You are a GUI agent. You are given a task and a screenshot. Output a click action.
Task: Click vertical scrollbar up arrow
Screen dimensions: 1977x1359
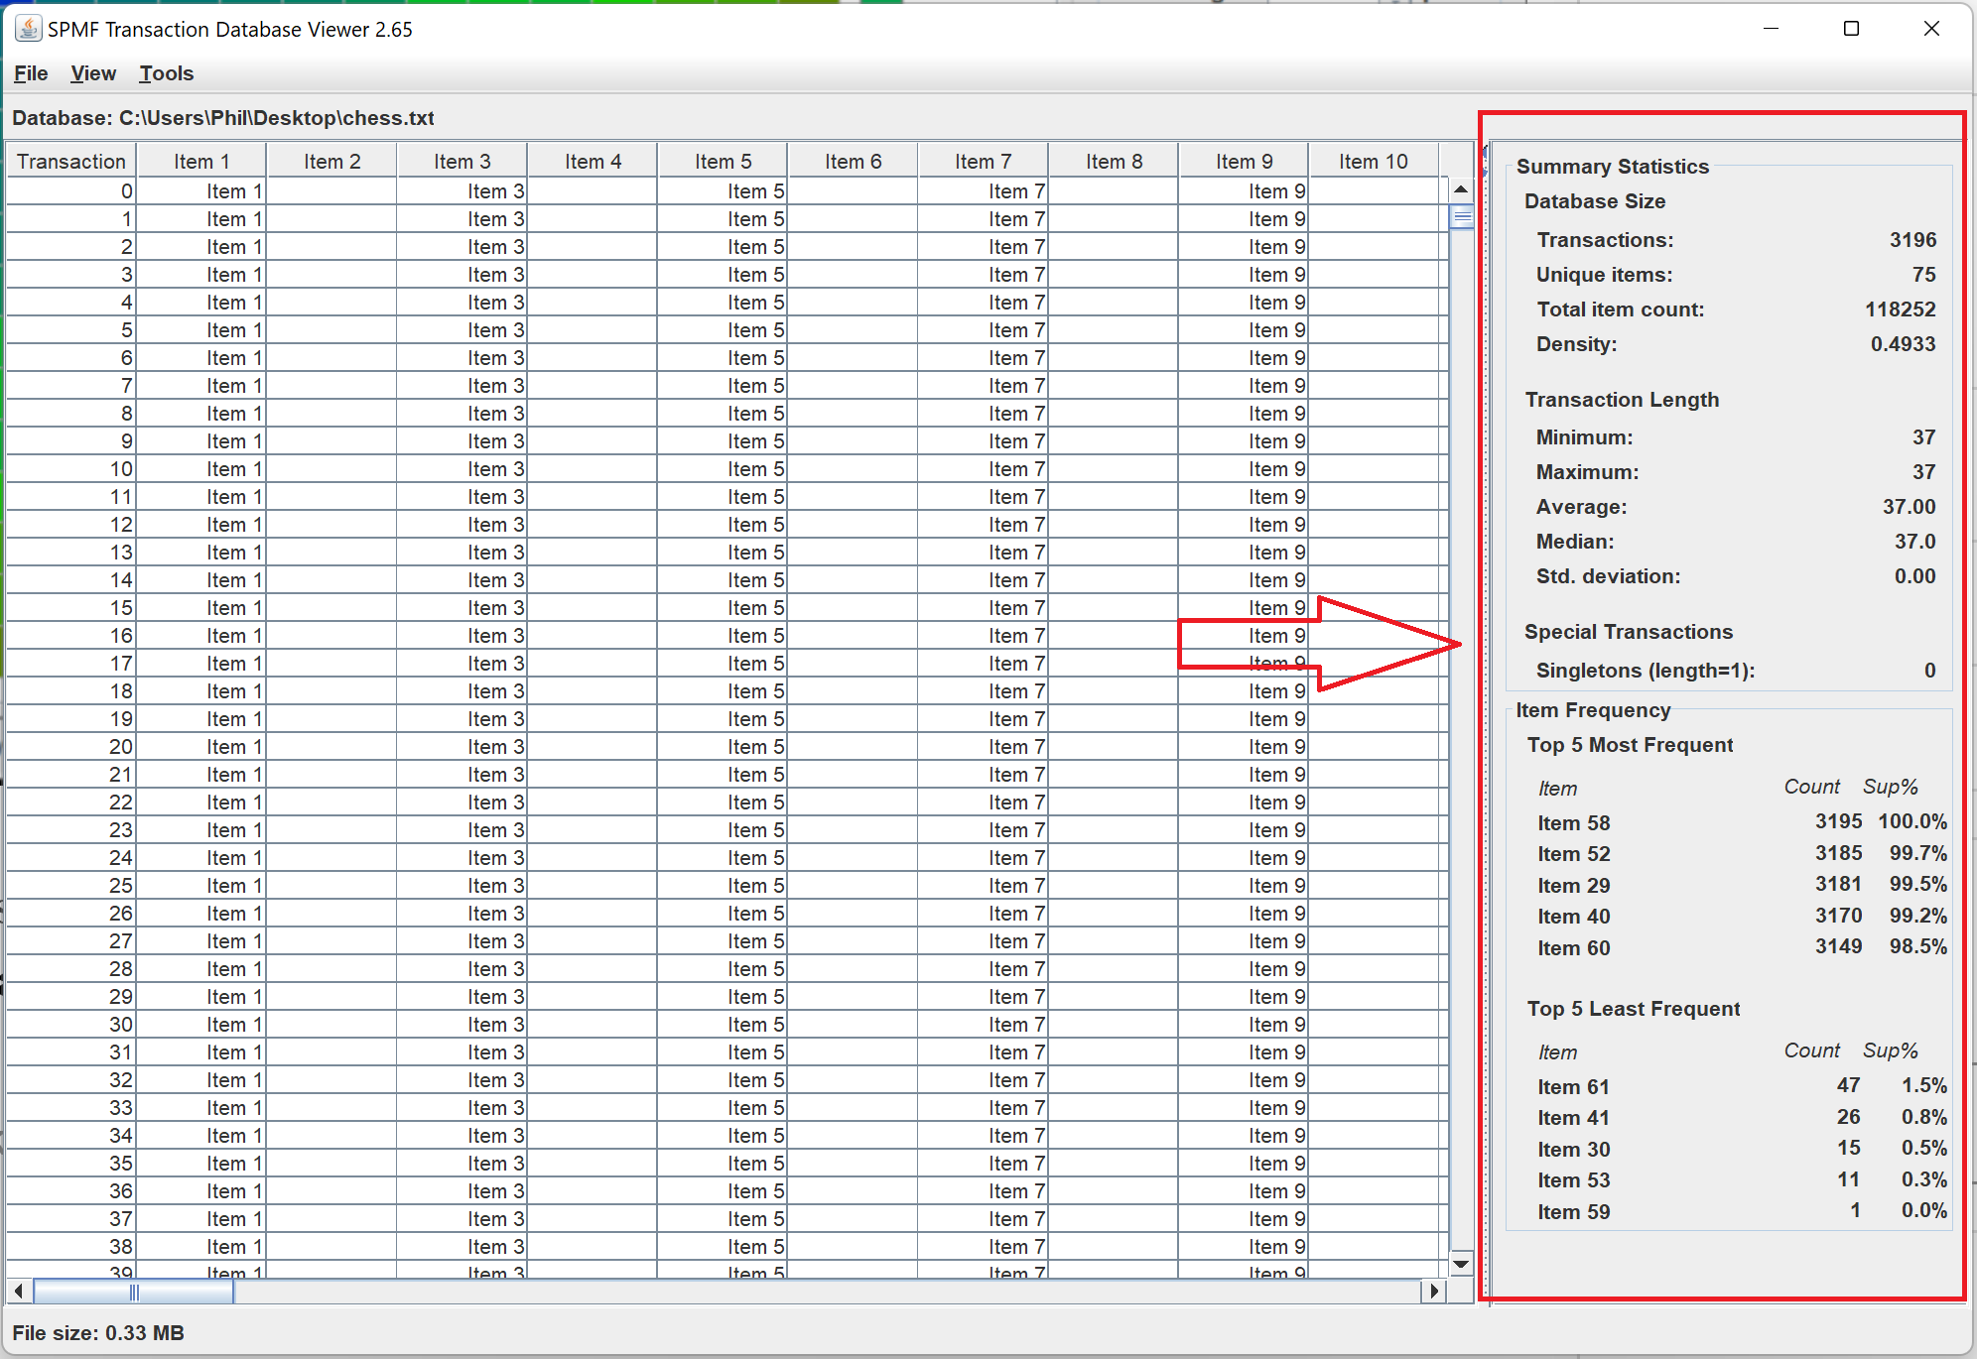(1461, 188)
